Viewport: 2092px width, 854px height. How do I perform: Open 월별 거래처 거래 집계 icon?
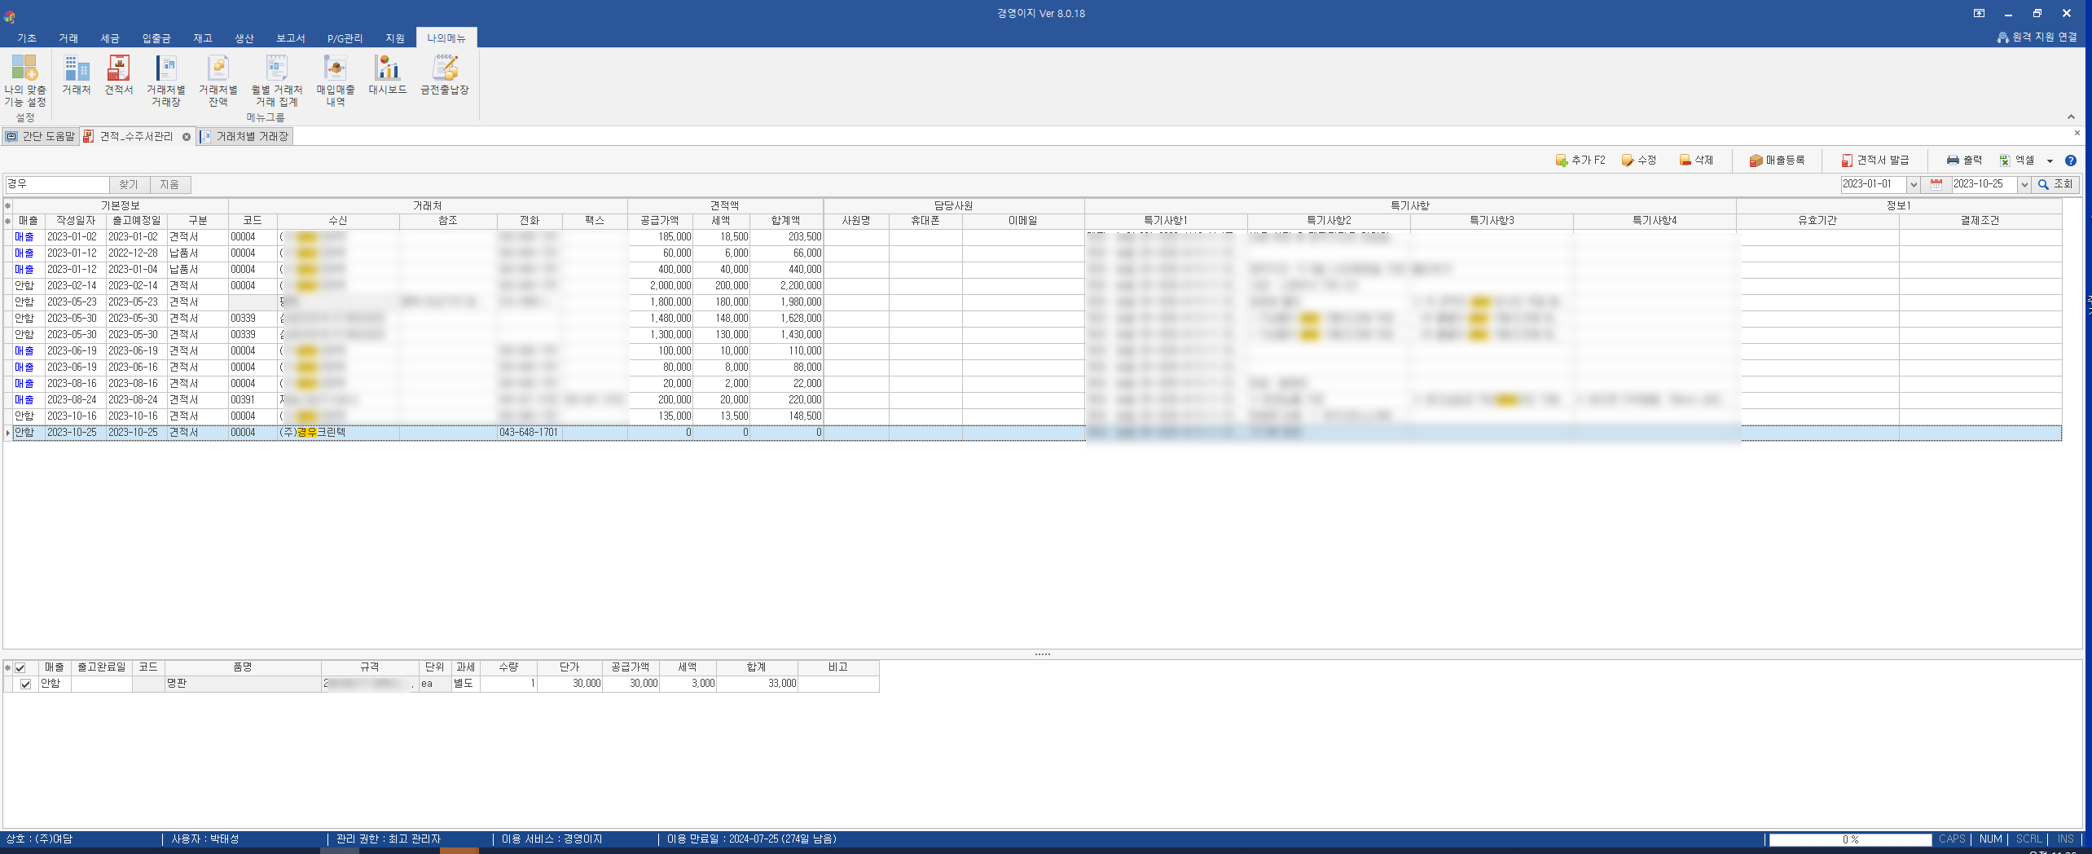tap(276, 80)
